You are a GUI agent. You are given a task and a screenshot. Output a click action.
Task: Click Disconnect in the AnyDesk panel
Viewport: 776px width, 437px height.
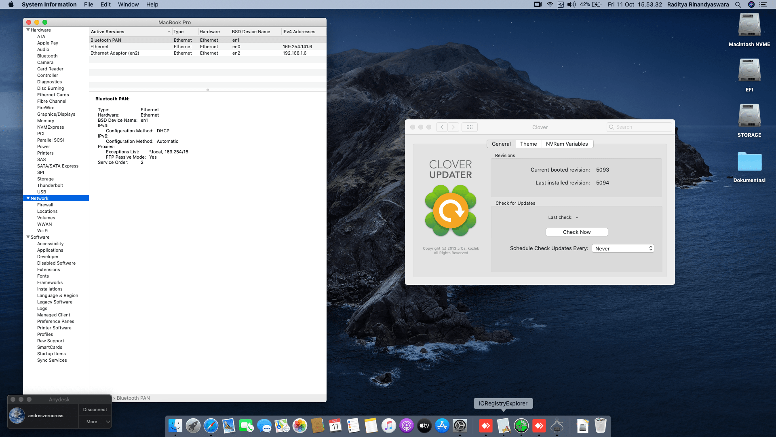pyautogui.click(x=95, y=409)
